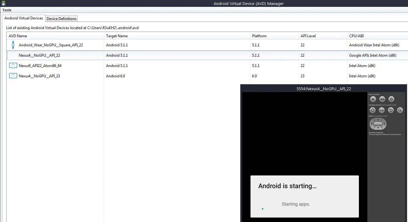
Task: Click the Android 5.1.1 target for Nexus9 row
Action: tap(117, 66)
